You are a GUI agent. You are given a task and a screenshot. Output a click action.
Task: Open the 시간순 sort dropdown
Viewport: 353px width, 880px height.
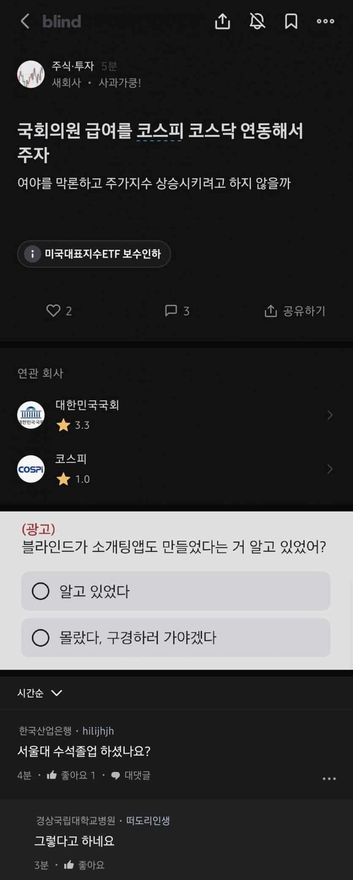coord(40,693)
